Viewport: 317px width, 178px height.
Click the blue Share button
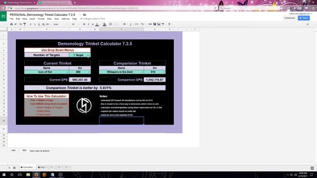coord(304,18)
